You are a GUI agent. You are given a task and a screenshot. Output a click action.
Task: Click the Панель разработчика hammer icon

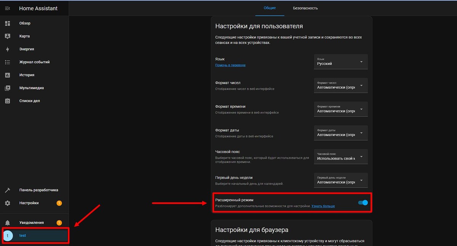[7, 190]
